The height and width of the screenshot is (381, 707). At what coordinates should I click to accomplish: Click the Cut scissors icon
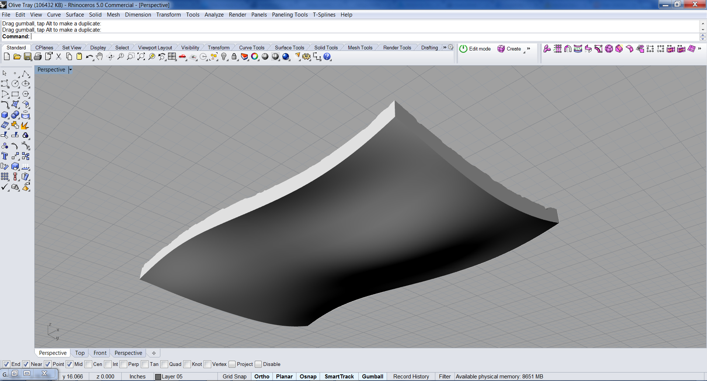[59, 57]
